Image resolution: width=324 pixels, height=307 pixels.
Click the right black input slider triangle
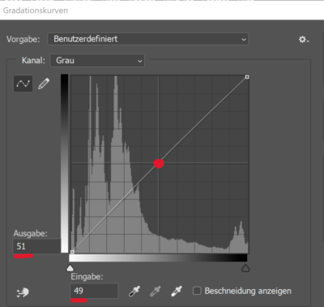pos(245,268)
